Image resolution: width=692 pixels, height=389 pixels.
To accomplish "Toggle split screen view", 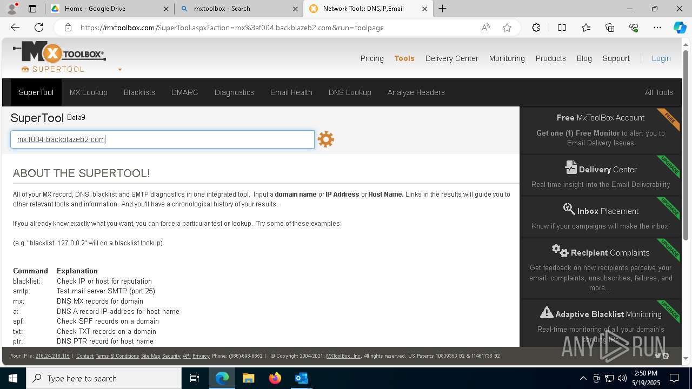I will 562,28.
